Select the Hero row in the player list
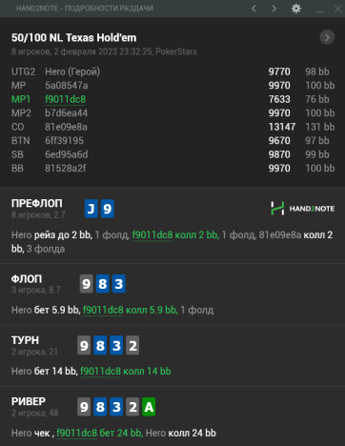This screenshot has width=345, height=446. point(172,71)
